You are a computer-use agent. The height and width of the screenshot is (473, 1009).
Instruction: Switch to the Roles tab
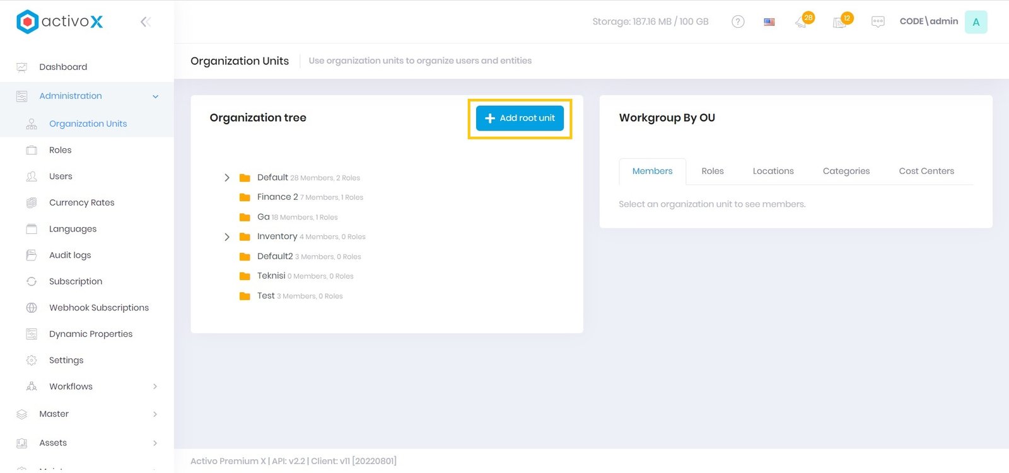coord(713,171)
